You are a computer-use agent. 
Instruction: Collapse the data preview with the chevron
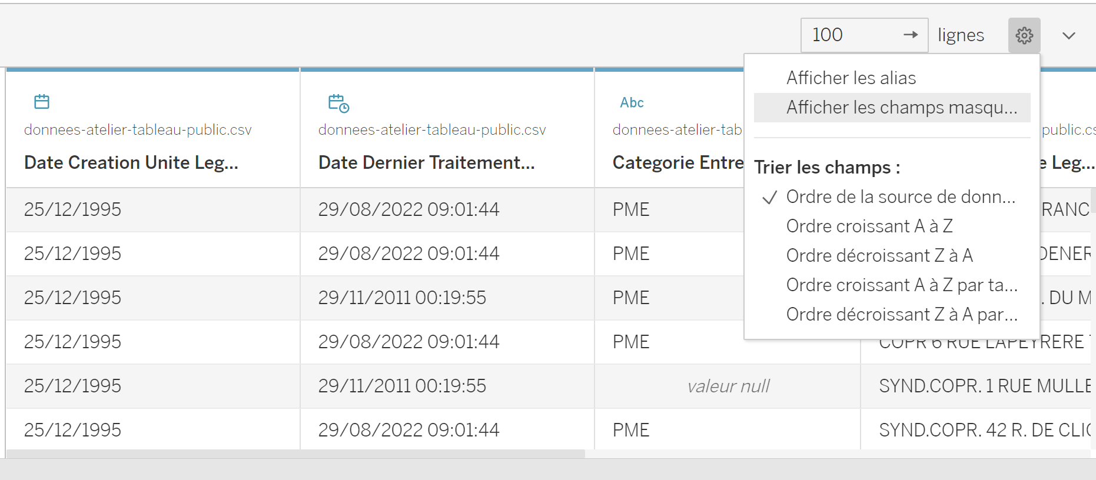click(x=1069, y=36)
